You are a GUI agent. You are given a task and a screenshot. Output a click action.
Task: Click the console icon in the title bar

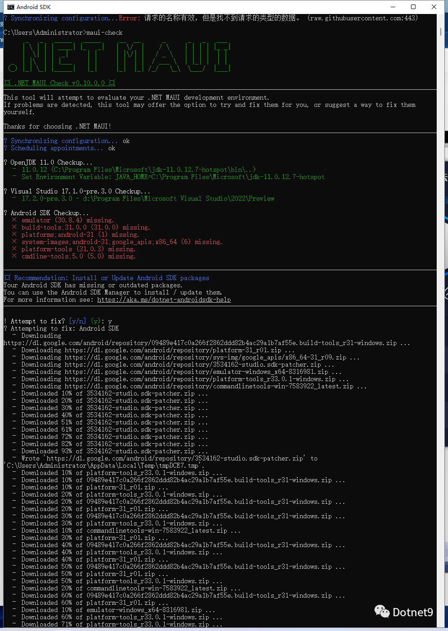pos(10,7)
